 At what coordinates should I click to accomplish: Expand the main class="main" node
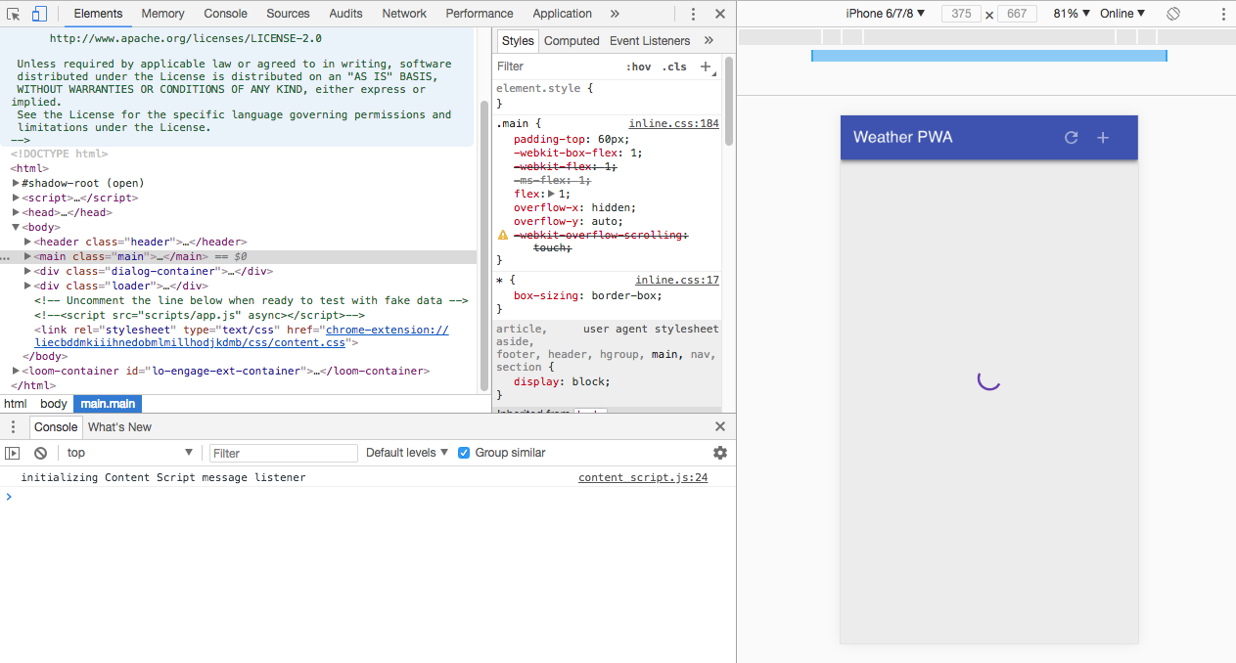click(x=27, y=256)
